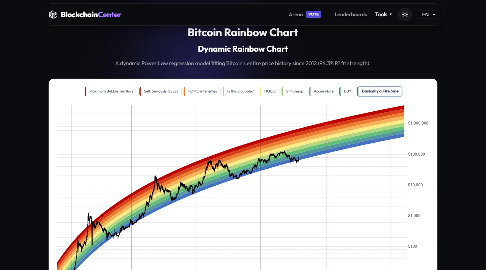The width and height of the screenshot is (486, 270).
Task: Open the BlockchainCenter home link text
Action: [x=91, y=15]
